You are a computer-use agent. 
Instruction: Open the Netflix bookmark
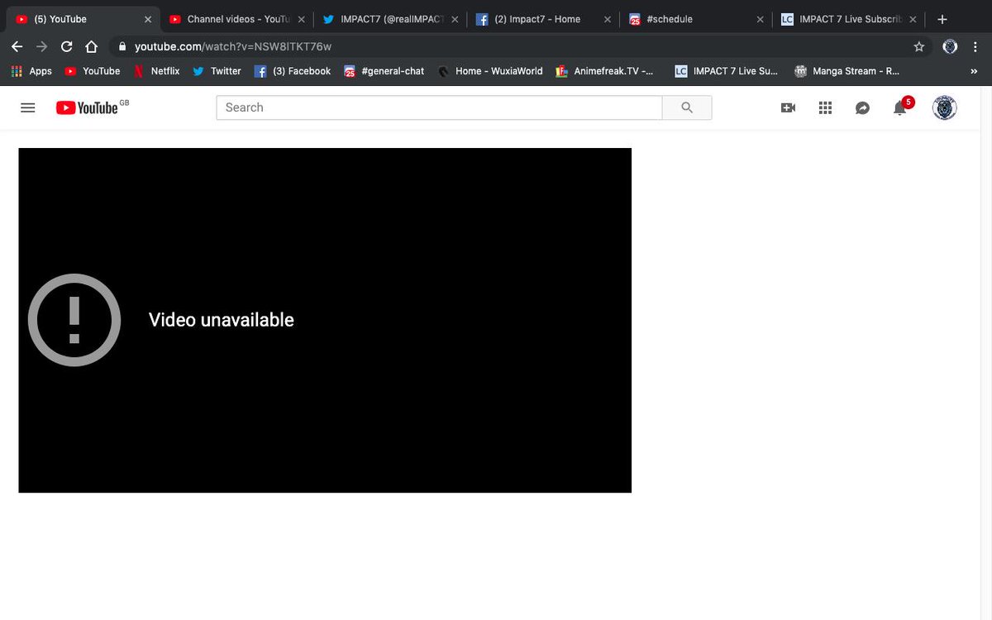[x=157, y=71]
